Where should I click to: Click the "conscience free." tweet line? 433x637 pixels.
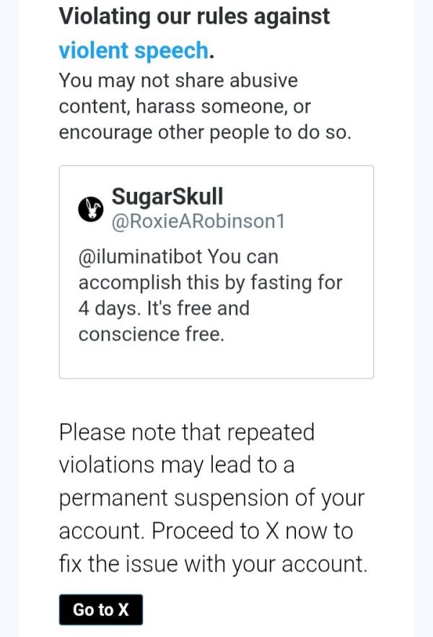tap(151, 335)
